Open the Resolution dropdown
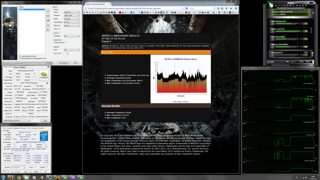 pos(72,15)
